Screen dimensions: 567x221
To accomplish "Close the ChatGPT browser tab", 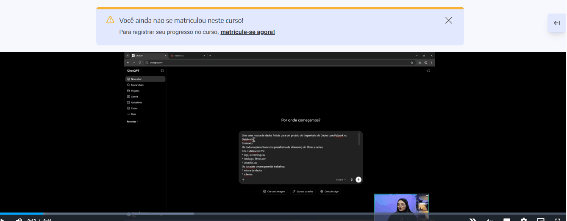I will (x=166, y=56).
